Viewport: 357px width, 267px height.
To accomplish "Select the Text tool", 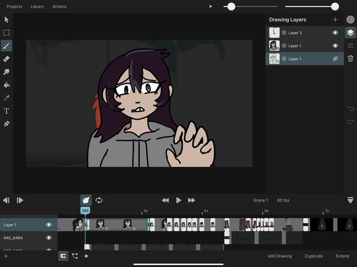I will [7, 111].
